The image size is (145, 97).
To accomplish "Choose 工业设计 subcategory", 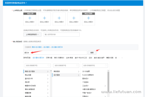I will [85, 86].
